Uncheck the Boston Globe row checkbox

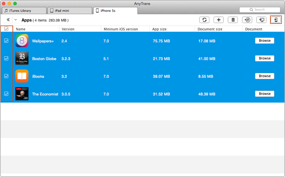pos(6,58)
